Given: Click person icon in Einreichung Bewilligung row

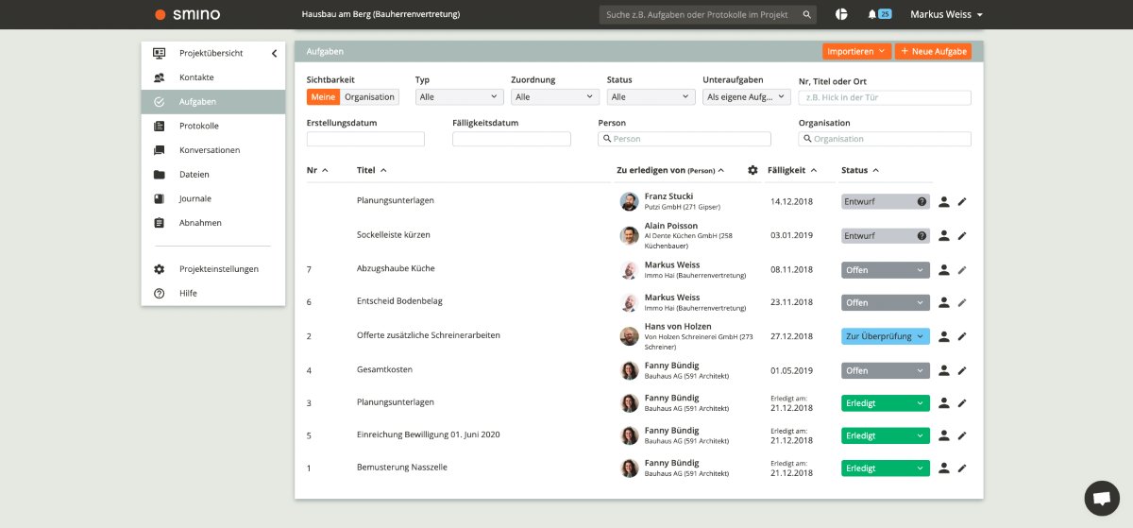Looking at the screenshot, I should coord(943,435).
